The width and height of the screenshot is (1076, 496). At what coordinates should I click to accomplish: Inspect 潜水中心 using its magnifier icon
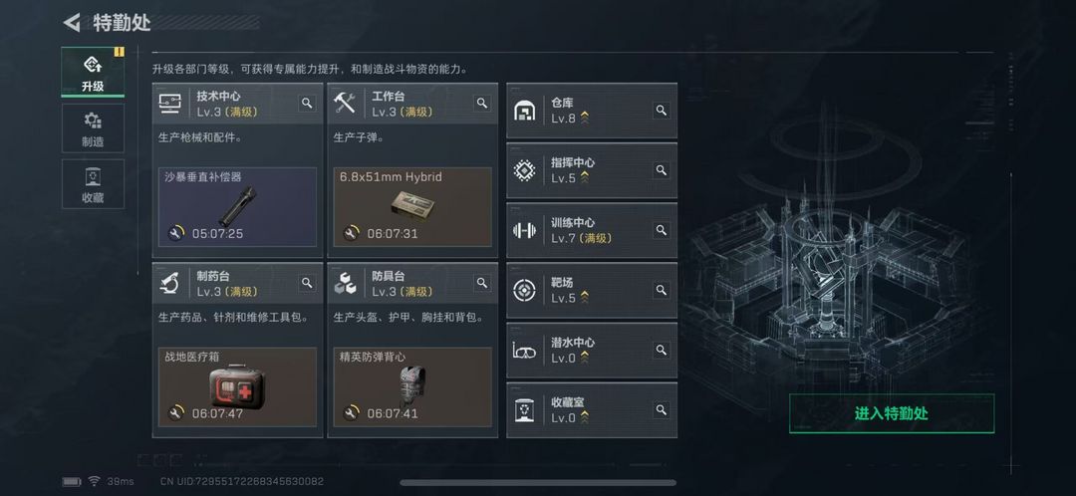coord(661,350)
